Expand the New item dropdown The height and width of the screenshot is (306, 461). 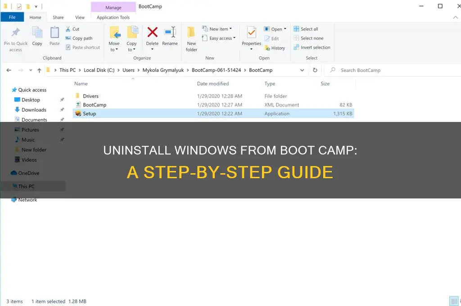[x=230, y=29]
